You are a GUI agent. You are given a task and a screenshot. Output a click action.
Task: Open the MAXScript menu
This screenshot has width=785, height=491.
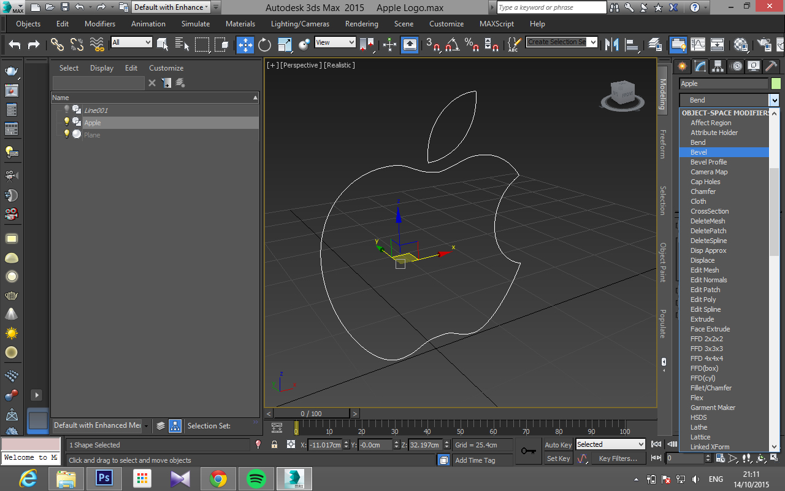point(497,24)
